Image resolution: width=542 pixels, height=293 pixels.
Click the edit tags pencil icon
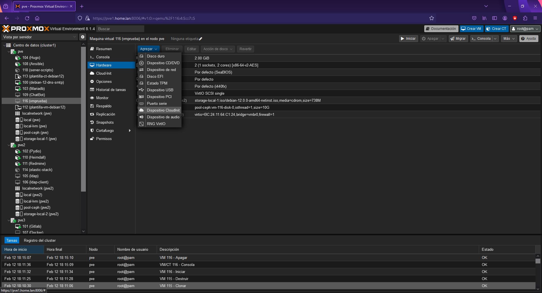point(200,39)
